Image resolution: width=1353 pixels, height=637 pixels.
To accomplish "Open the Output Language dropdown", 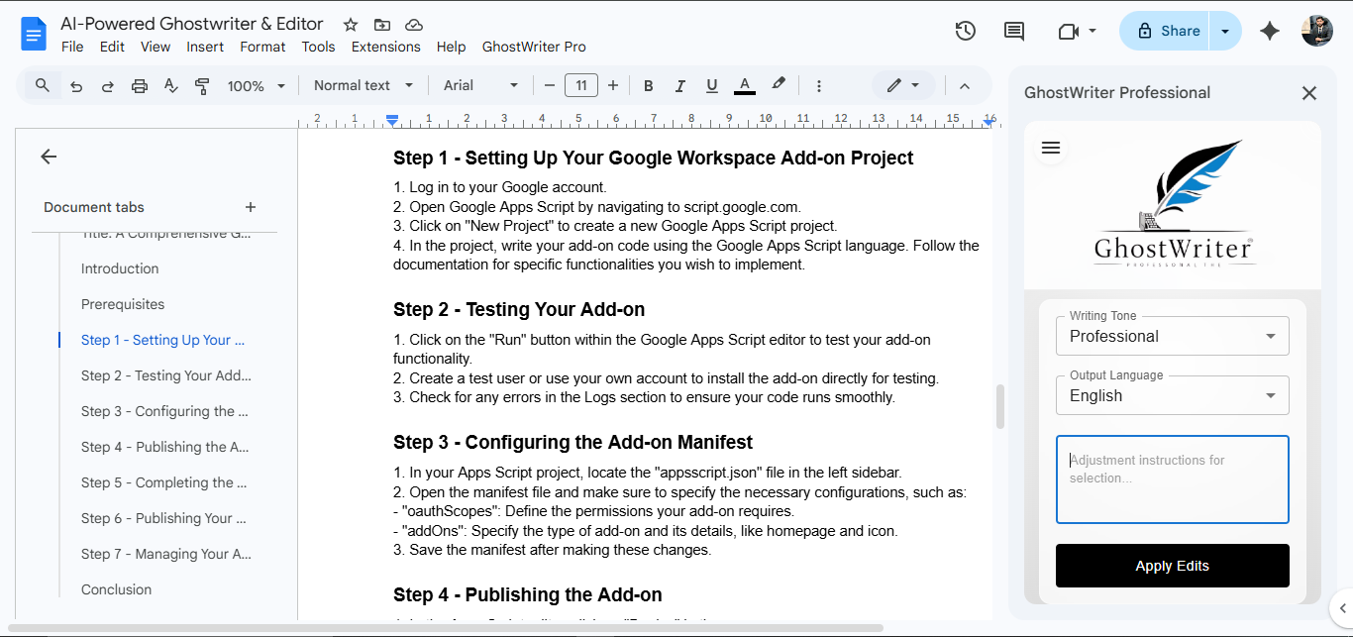I will point(1172,395).
